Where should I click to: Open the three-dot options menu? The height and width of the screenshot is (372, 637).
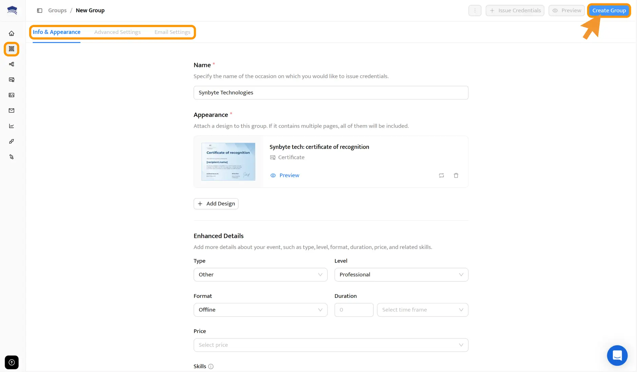click(474, 11)
